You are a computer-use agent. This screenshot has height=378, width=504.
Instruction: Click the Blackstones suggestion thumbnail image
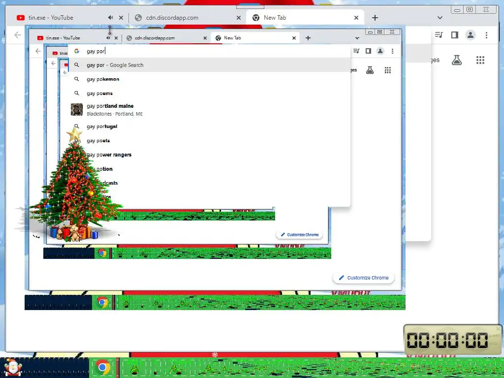[x=76, y=110]
